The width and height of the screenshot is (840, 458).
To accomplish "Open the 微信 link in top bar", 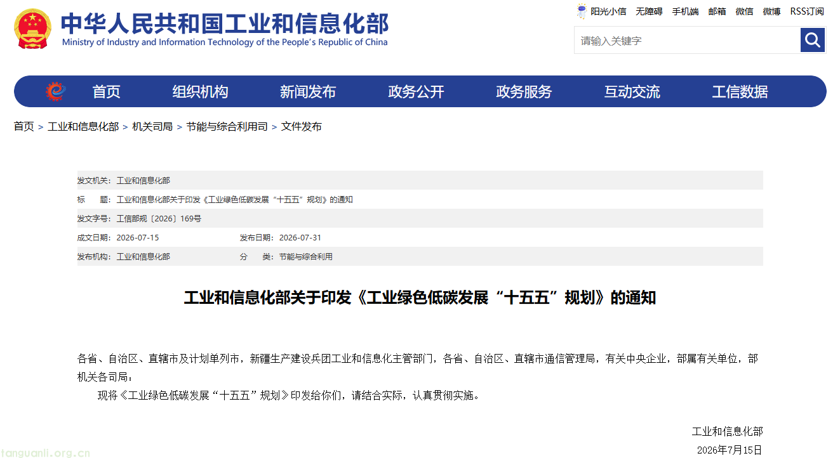I will pyautogui.click(x=744, y=11).
